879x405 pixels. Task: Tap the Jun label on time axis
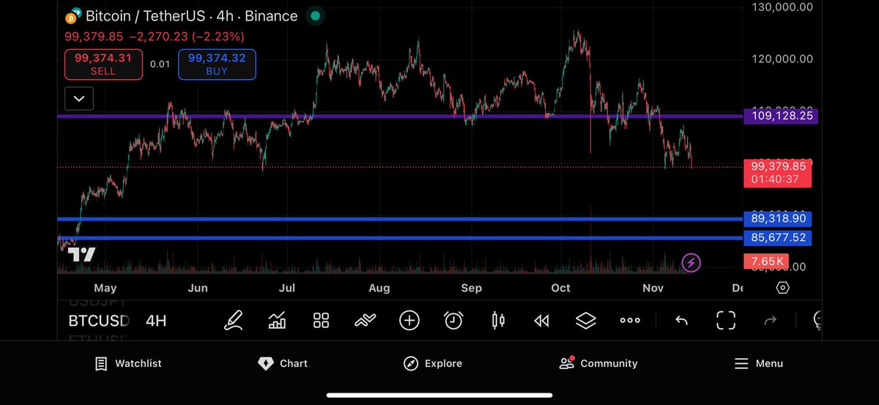(198, 288)
